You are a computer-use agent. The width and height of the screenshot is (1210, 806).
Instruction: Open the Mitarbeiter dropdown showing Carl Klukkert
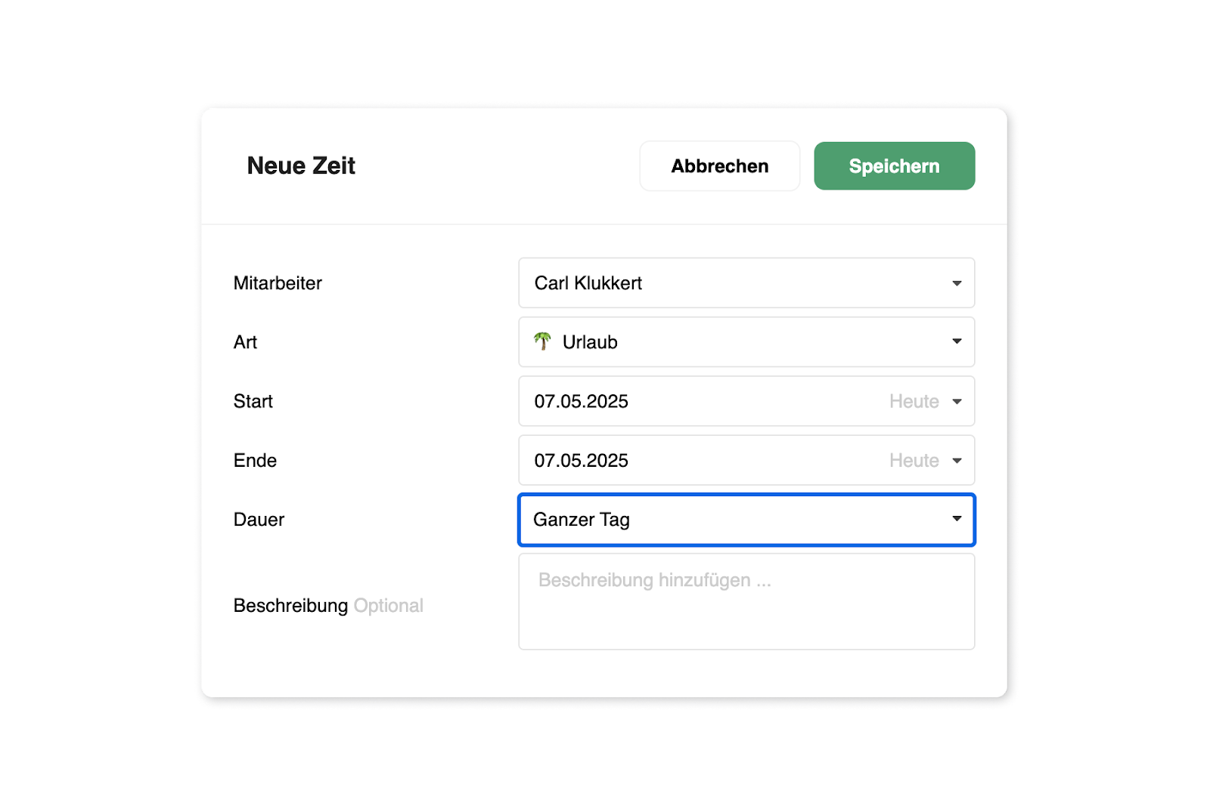[x=746, y=283]
